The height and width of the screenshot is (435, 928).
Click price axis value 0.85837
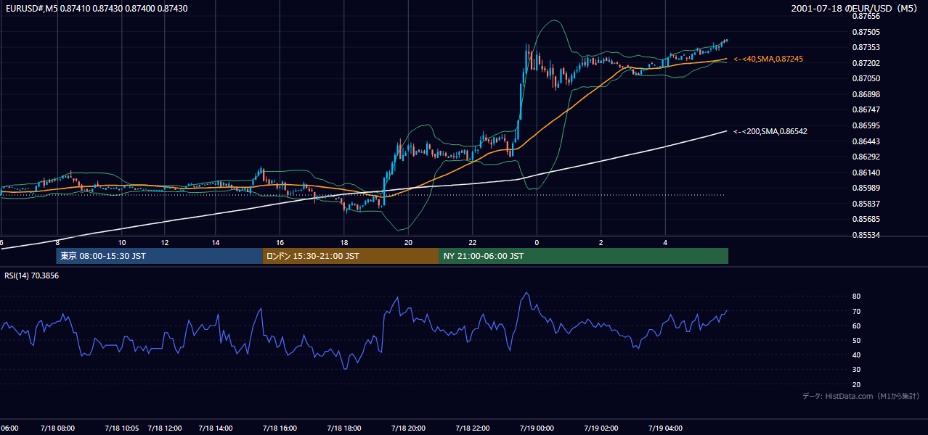click(866, 204)
